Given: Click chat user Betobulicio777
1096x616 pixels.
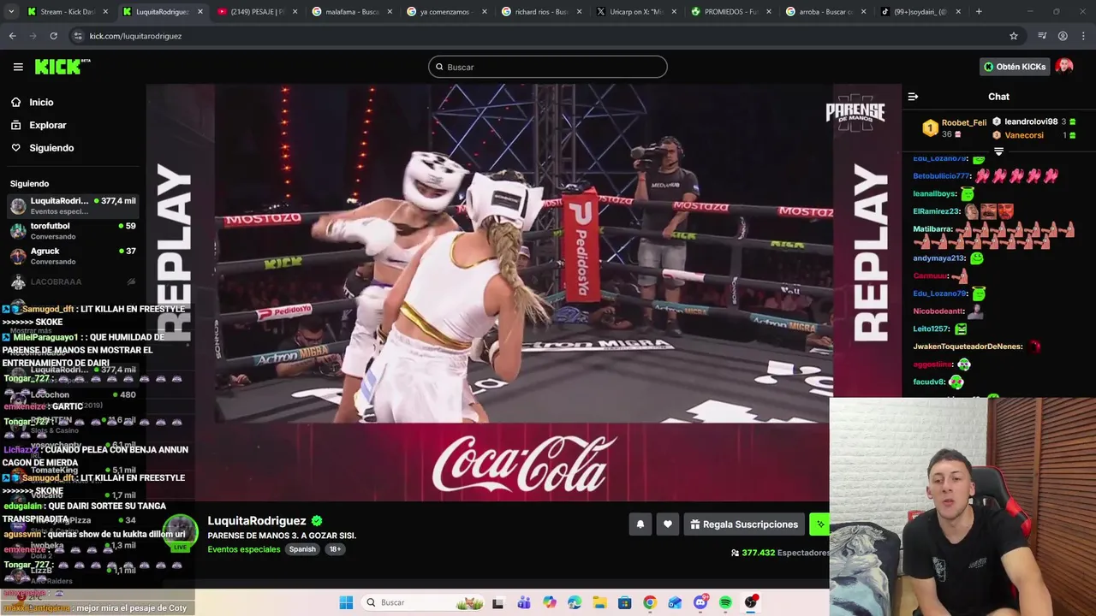Looking at the screenshot, I should (x=941, y=176).
